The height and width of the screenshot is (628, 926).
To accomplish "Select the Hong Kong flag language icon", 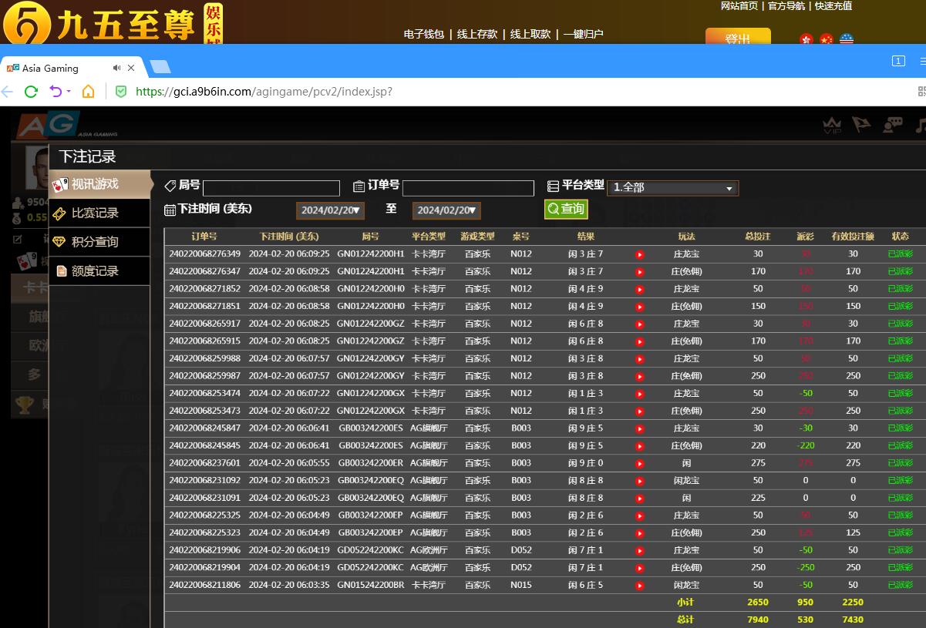I will pyautogui.click(x=806, y=39).
